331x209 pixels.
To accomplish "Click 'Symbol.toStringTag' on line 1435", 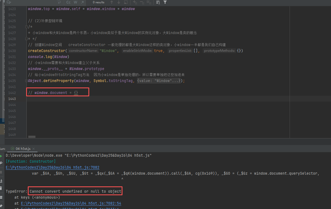I will [113, 81].
